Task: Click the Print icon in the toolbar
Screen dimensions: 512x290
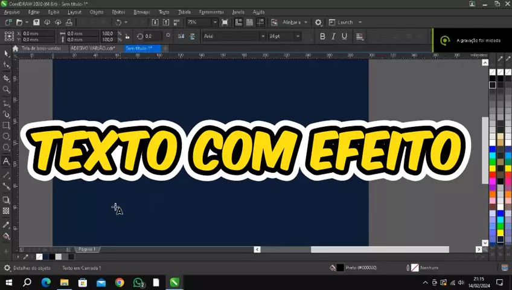Action: click(x=69, y=22)
